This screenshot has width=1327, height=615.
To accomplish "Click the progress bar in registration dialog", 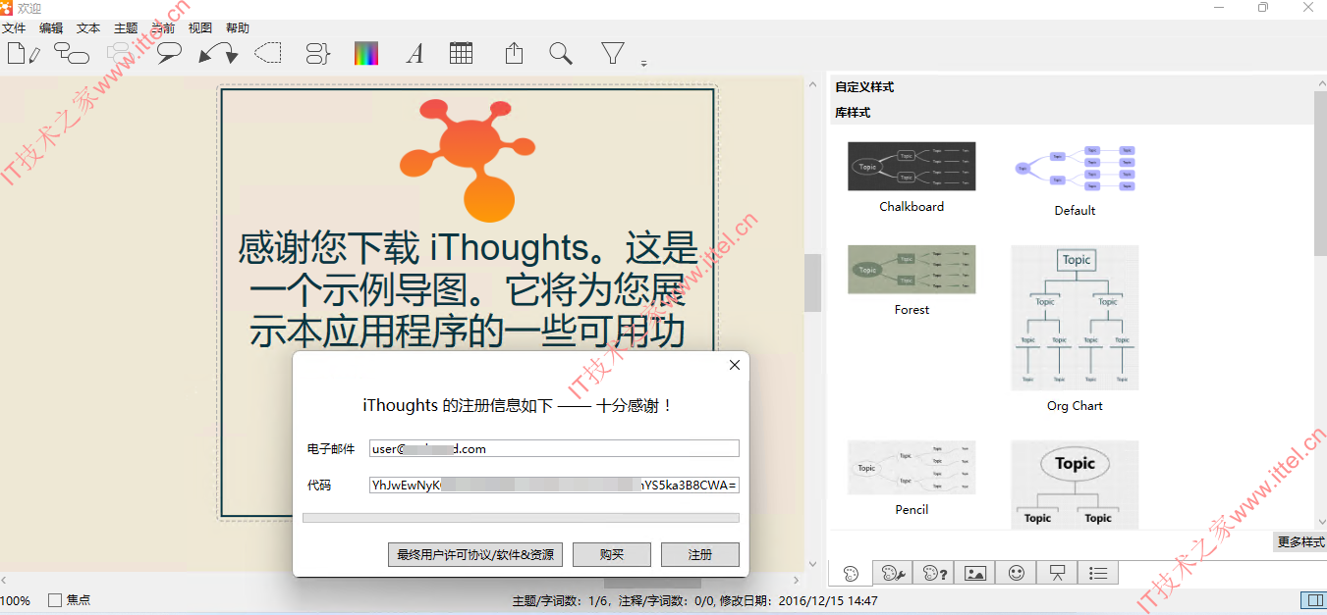I will click(521, 518).
